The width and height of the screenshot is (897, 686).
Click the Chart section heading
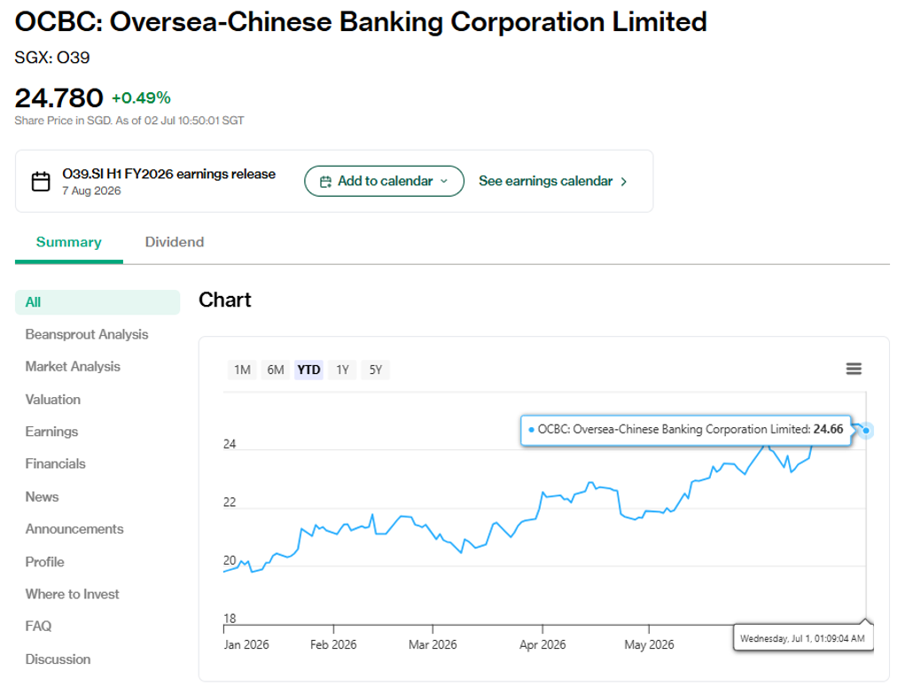(225, 300)
